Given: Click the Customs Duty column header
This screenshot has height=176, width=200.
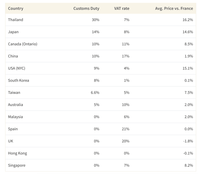Looking at the screenshot, I should click(86, 8).
